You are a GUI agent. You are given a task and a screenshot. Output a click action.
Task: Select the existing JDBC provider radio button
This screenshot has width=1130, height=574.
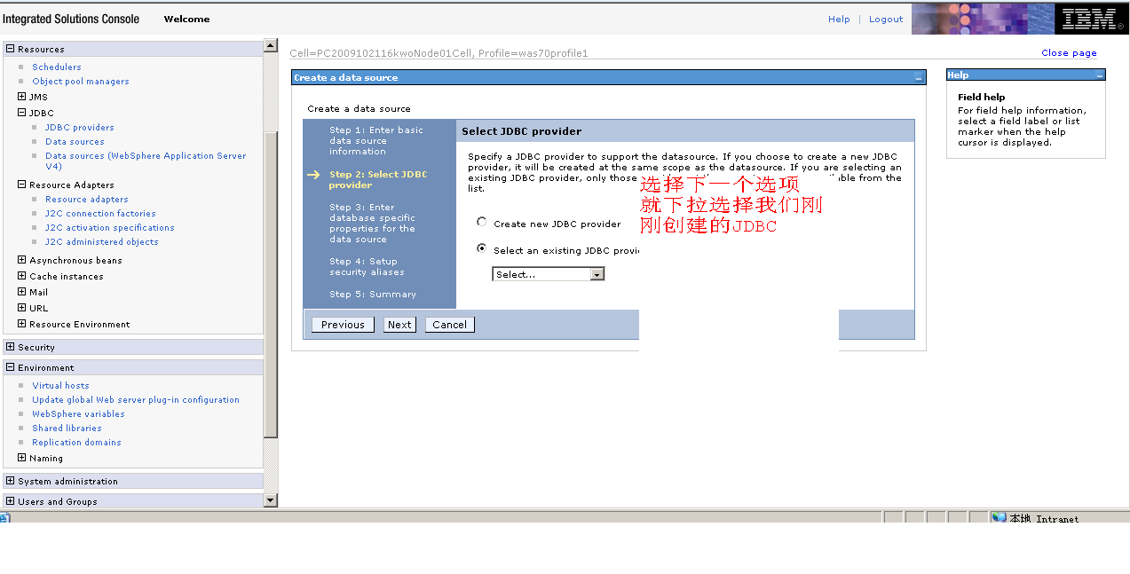point(482,249)
